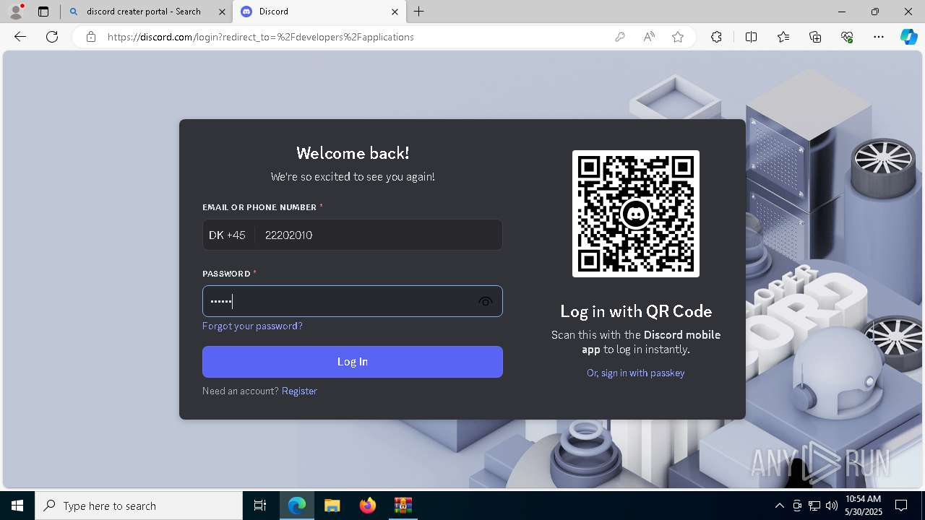Viewport: 925px width, 520px height.
Task: Open the clock showing 10:54 AM
Action: 863,506
